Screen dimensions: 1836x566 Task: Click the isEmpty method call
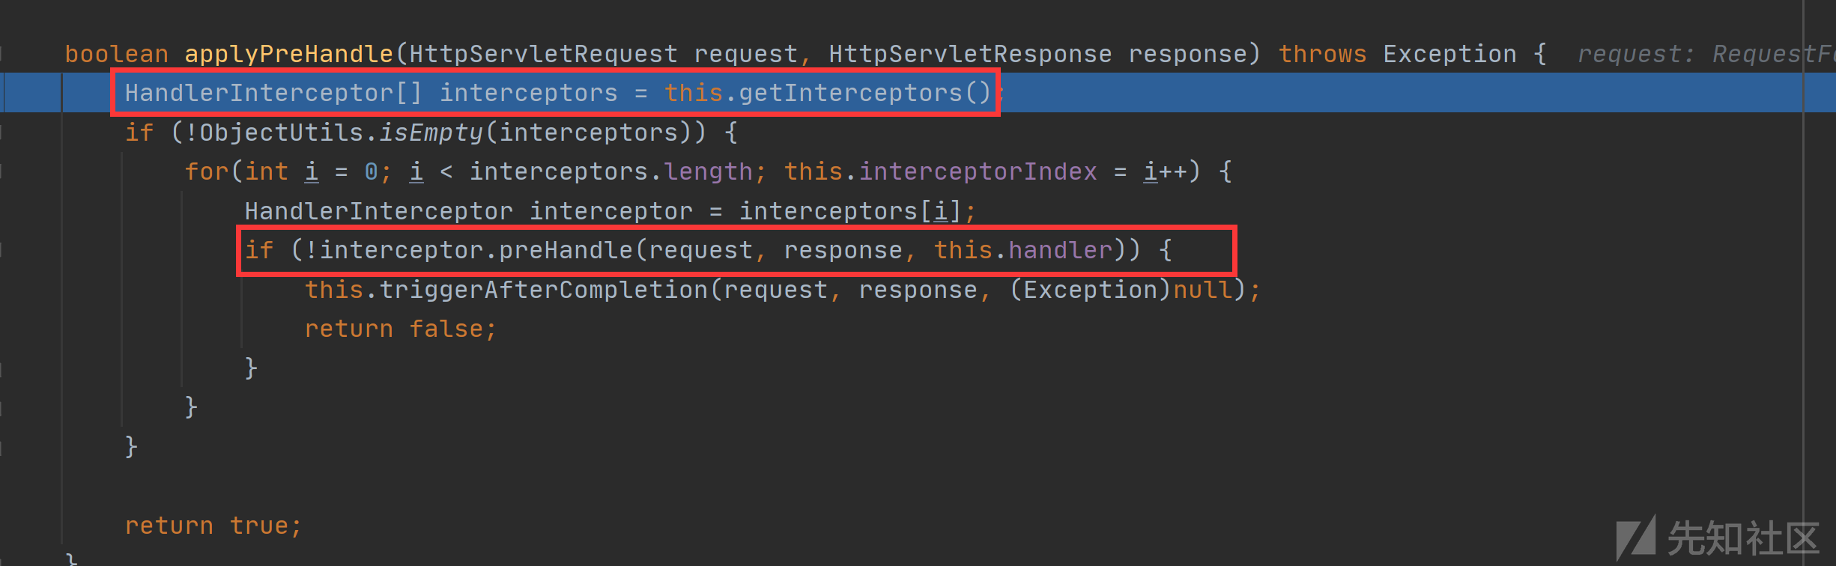431,133
